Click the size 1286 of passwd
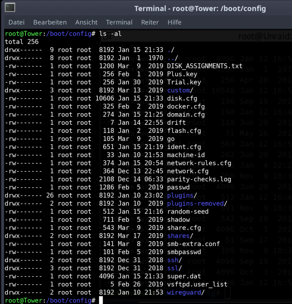292x304 pixels. pyautogui.click(x=107, y=187)
